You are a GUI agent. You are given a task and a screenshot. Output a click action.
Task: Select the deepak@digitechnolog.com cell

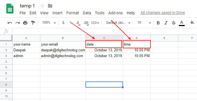click(x=63, y=50)
